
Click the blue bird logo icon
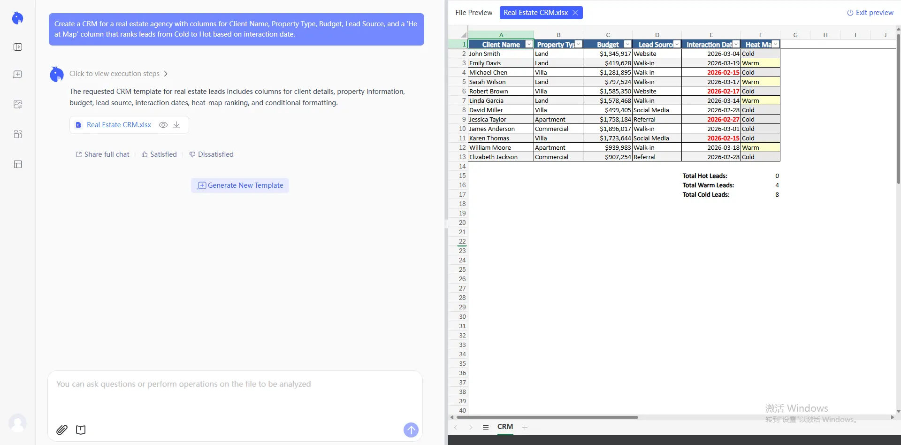[x=17, y=18]
